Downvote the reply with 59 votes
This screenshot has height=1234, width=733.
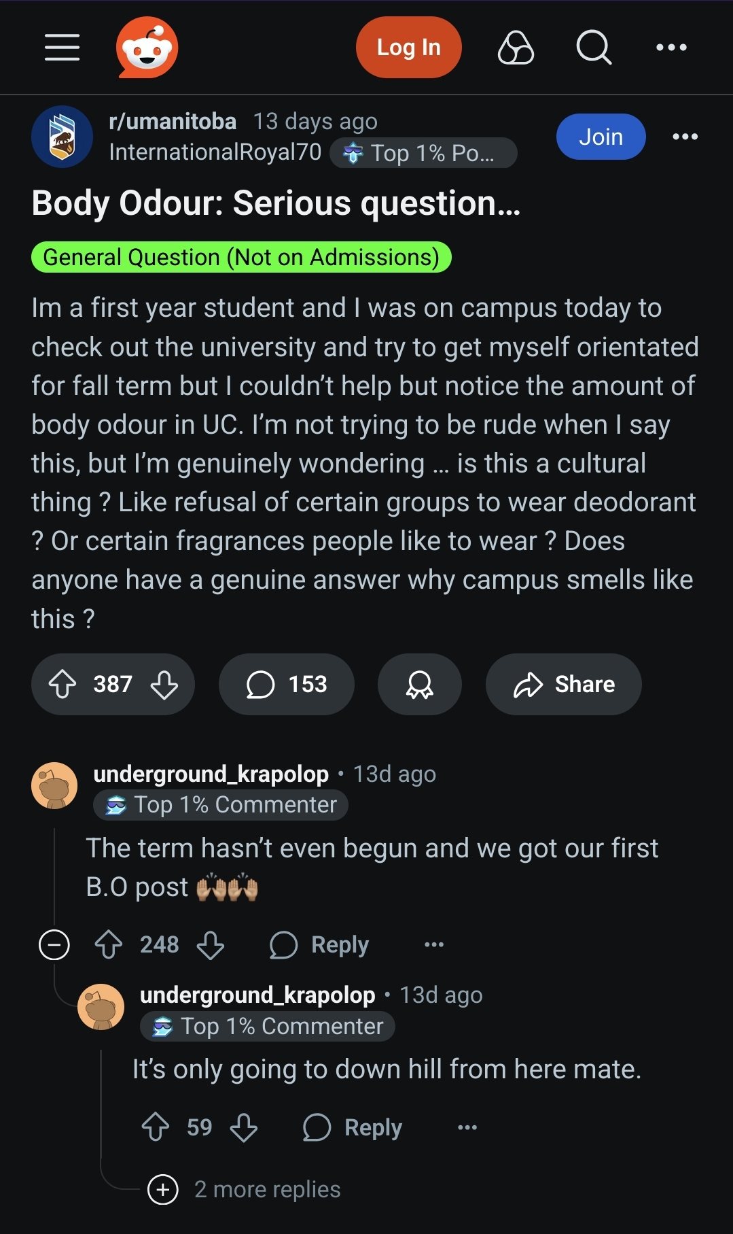pyautogui.click(x=243, y=1127)
